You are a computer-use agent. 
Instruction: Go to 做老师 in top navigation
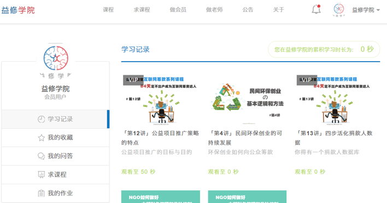(x=214, y=10)
